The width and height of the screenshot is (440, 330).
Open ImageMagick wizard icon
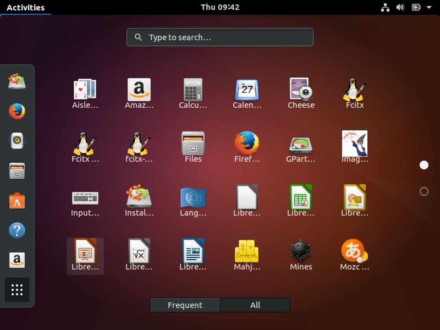(355, 147)
